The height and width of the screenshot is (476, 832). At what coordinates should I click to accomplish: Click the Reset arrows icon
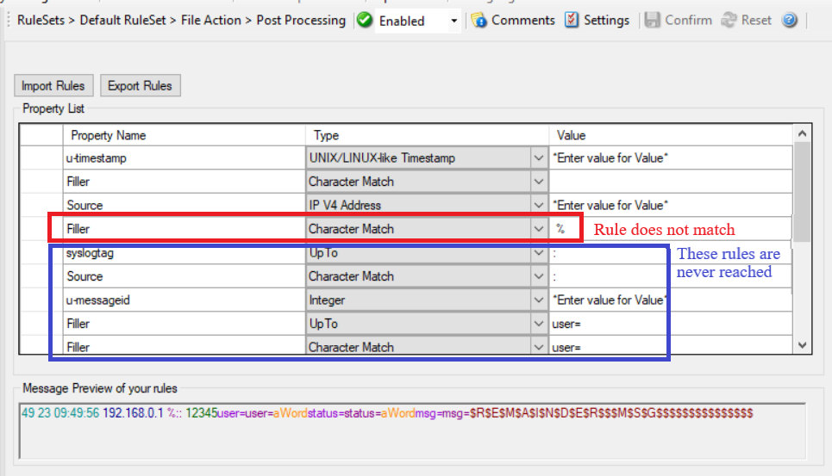(729, 21)
